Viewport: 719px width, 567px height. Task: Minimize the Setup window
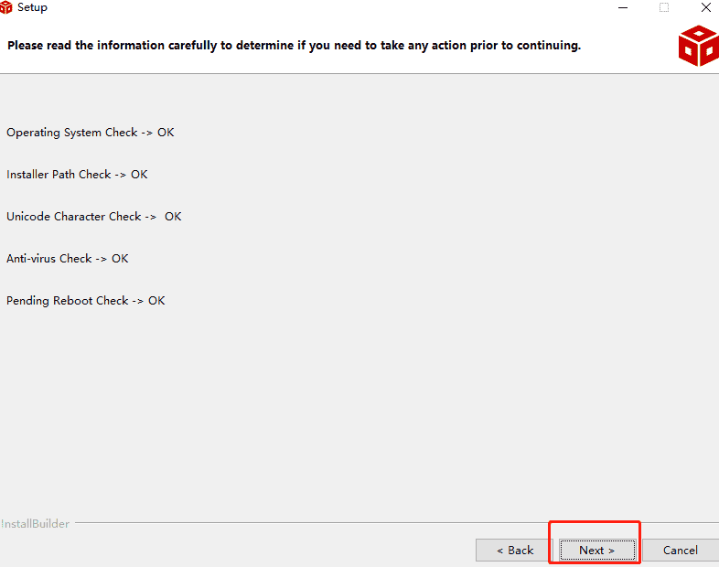pos(623,8)
